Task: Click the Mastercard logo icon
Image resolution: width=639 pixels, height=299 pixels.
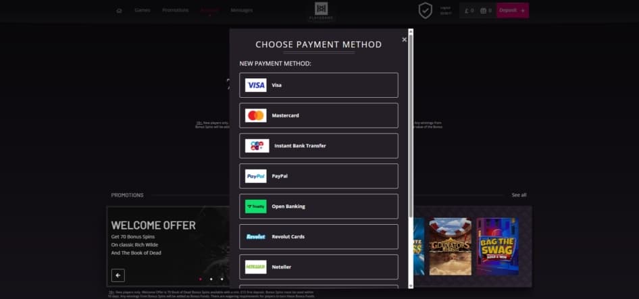Action: tap(256, 115)
